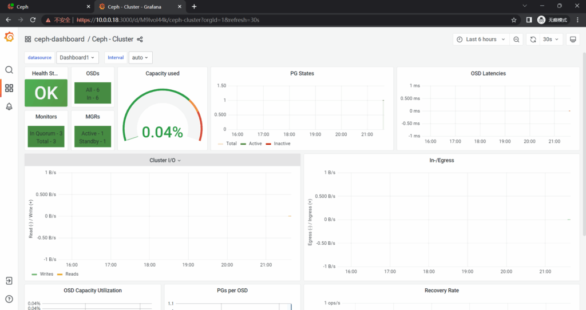Viewport: 586px width, 310px height.
Task: Open the Chrome three-dot menu
Action: click(x=578, y=20)
